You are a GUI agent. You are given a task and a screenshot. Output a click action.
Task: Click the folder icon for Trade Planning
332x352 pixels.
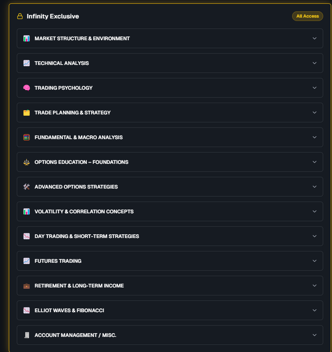(x=26, y=113)
